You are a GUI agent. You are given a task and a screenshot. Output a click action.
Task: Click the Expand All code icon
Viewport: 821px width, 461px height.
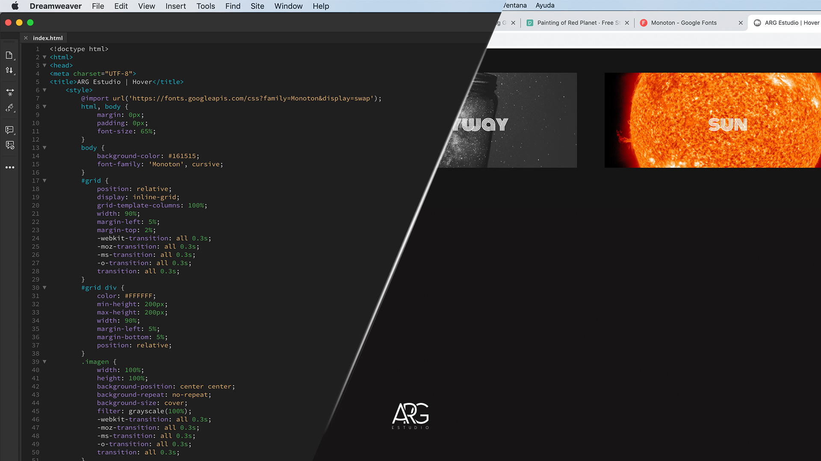(x=9, y=93)
